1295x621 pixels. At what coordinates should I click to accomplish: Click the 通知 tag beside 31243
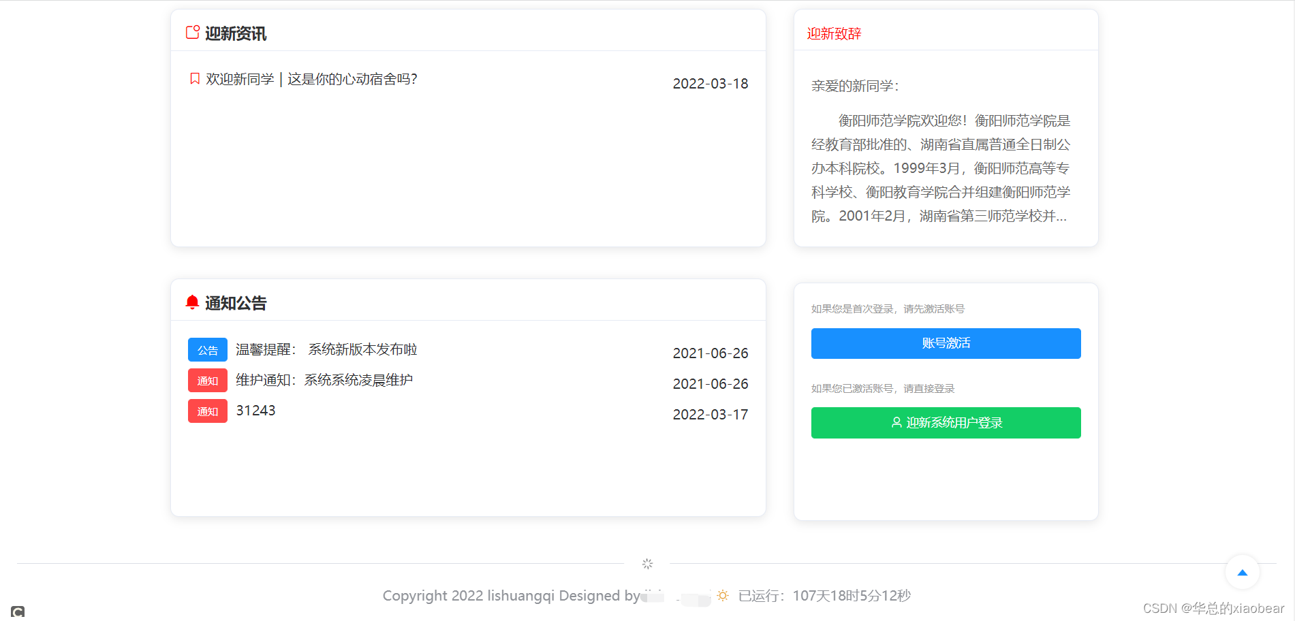click(x=208, y=411)
